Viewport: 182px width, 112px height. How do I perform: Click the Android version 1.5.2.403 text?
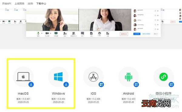129,99
